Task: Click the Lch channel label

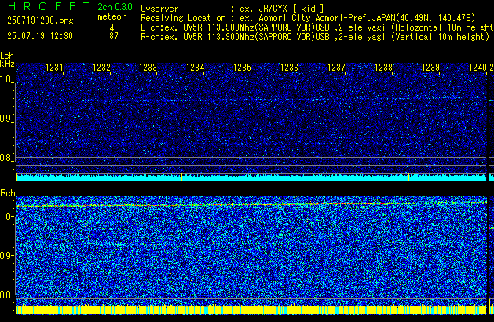Action: click(7, 56)
